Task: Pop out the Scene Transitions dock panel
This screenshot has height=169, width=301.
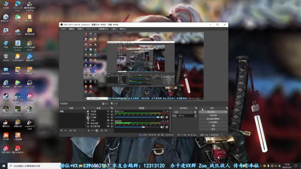Action: [196, 108]
